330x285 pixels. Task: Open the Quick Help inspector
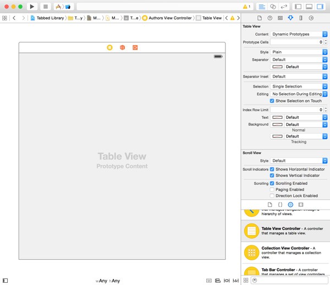[270, 18]
